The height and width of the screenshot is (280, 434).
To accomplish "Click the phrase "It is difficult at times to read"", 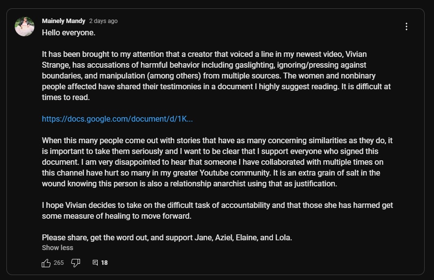I will 216,92.
